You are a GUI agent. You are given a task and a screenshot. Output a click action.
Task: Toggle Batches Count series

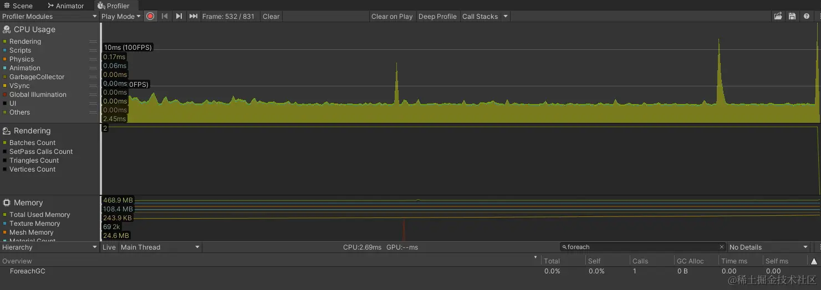pos(4,143)
